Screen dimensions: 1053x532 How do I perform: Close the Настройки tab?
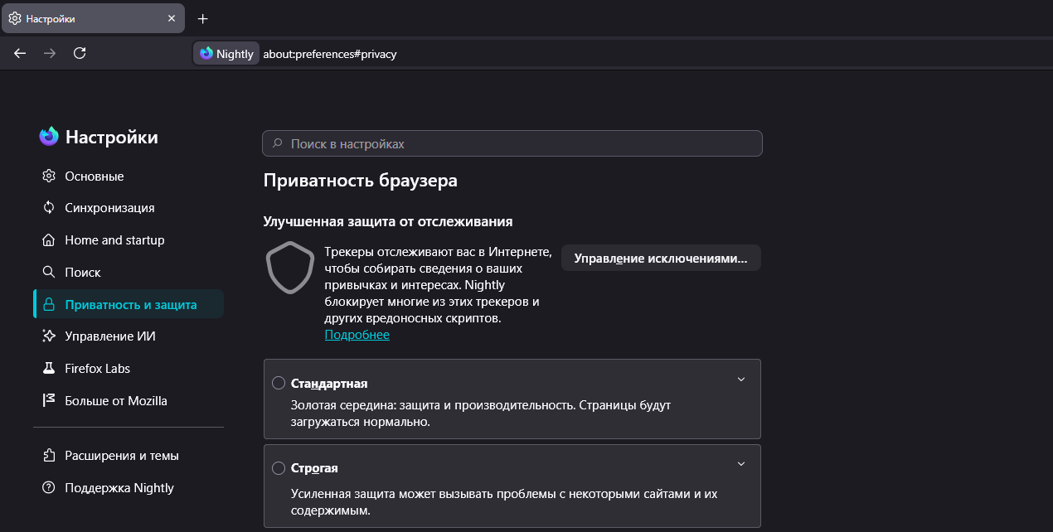[x=172, y=18]
